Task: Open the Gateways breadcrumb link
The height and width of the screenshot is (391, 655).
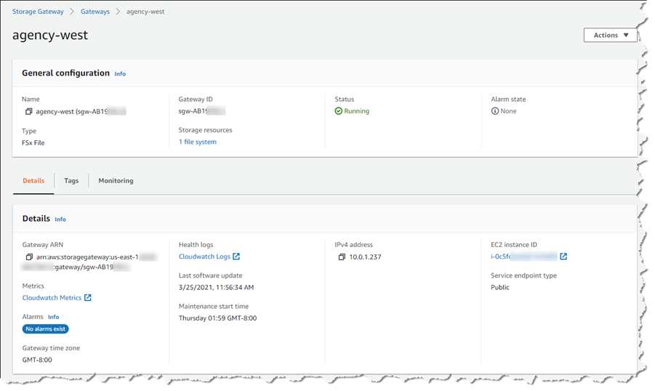Action: 95,12
